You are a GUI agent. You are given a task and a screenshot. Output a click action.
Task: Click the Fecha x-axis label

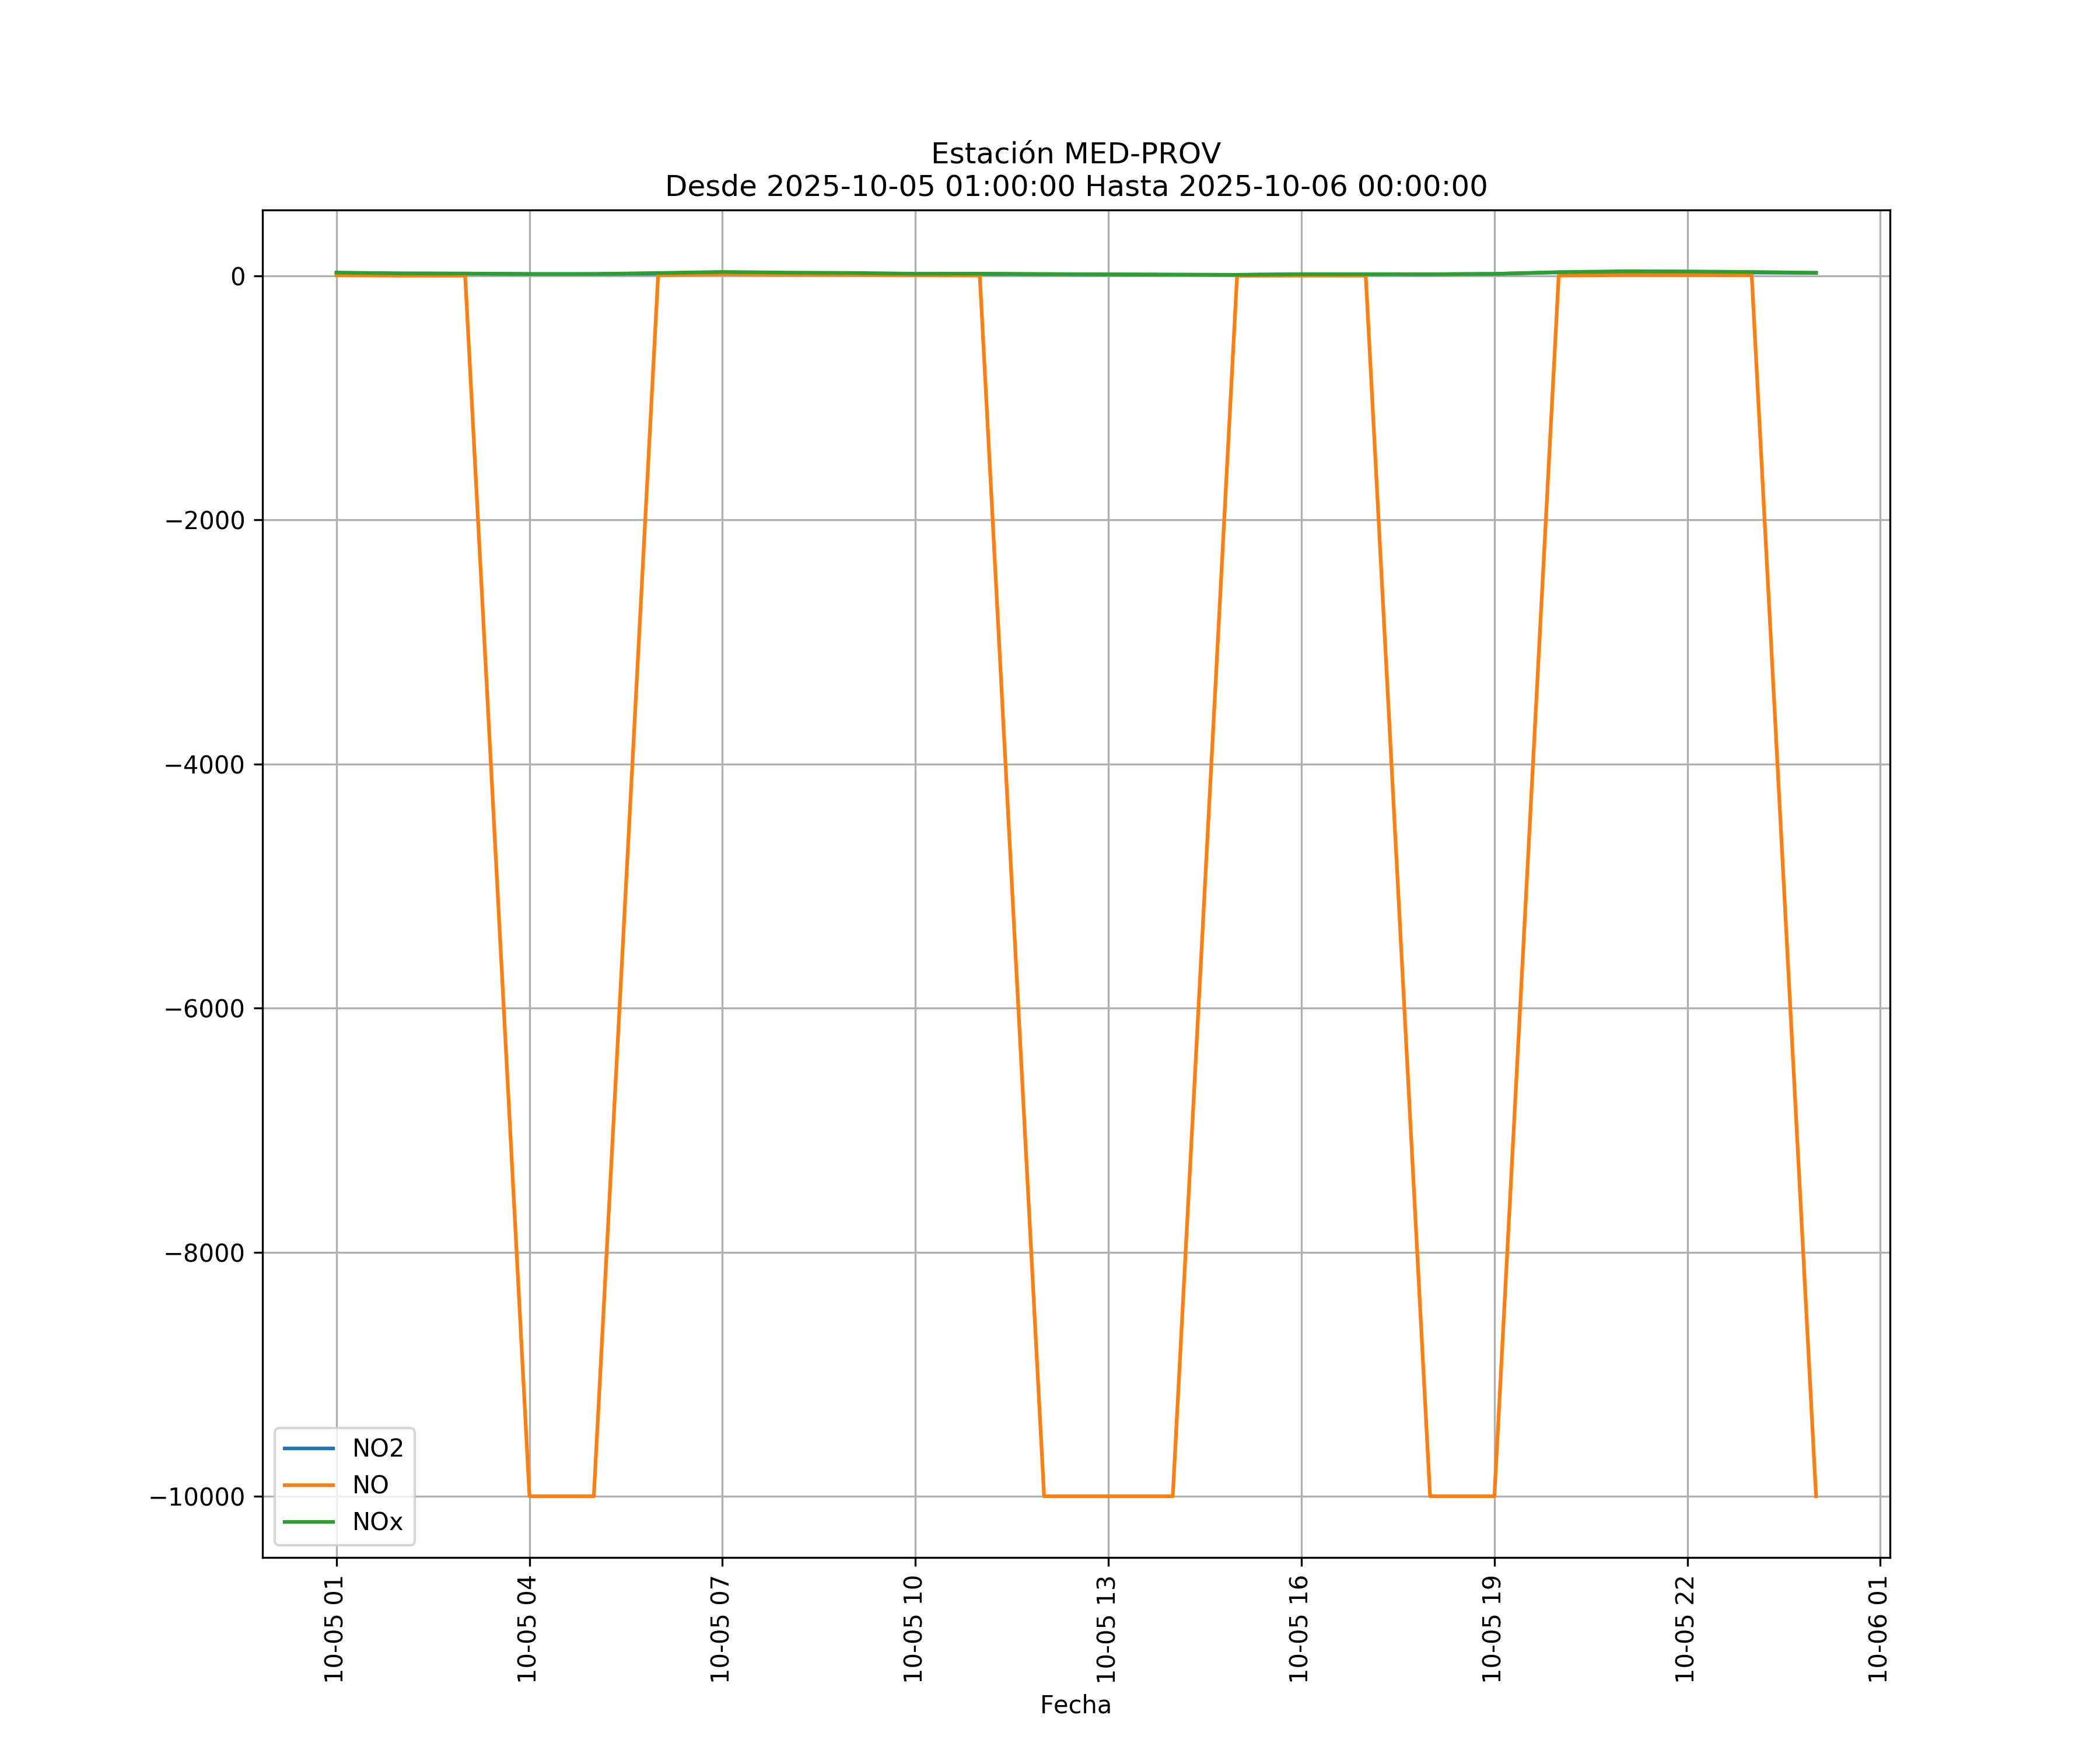point(1075,1705)
